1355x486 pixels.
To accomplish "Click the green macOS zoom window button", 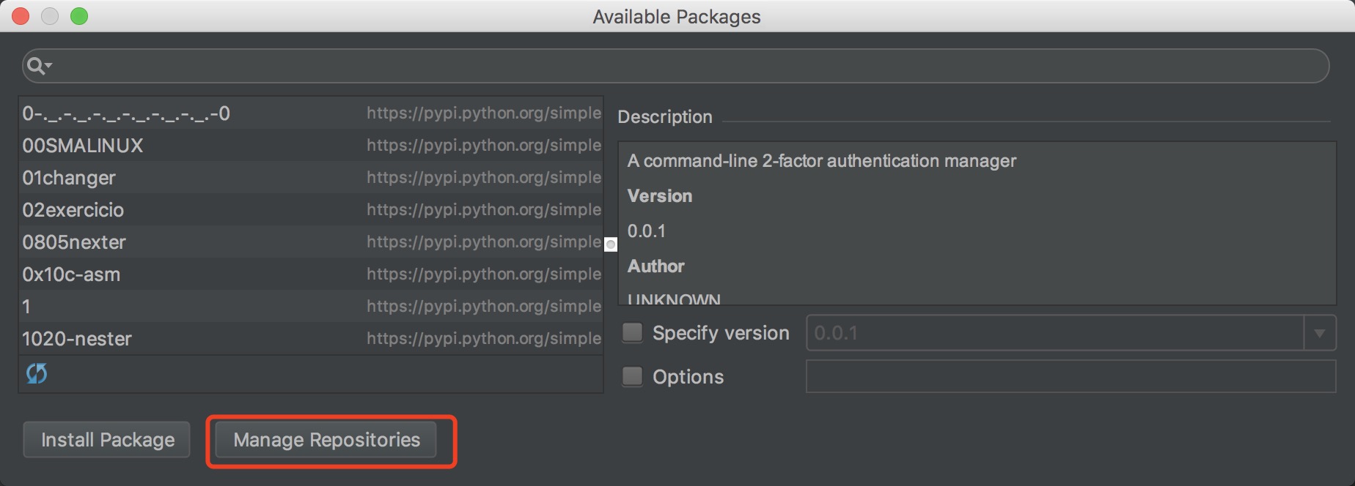I will point(79,16).
